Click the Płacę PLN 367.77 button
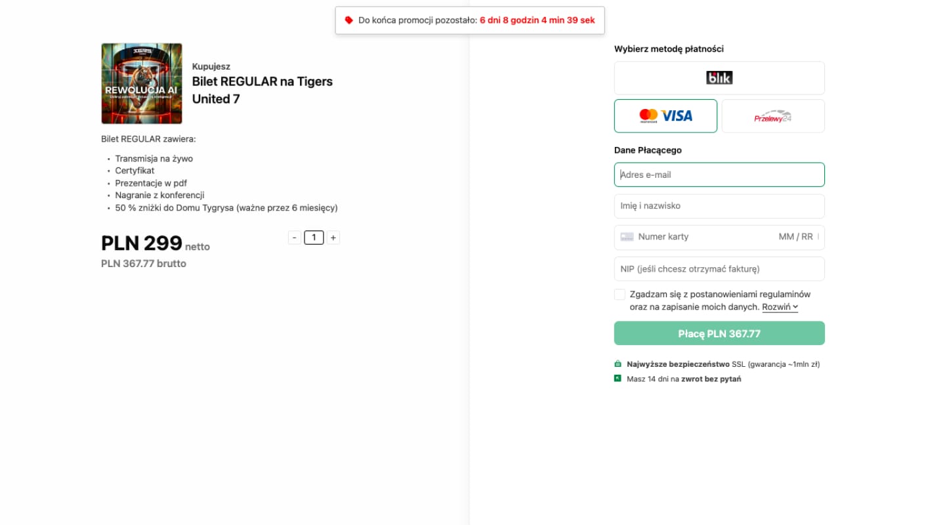The width and height of the screenshot is (945, 525). (719, 333)
